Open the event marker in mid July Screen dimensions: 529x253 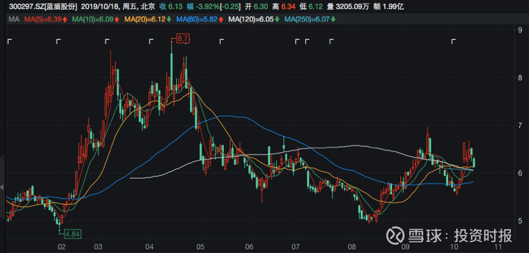331,42
